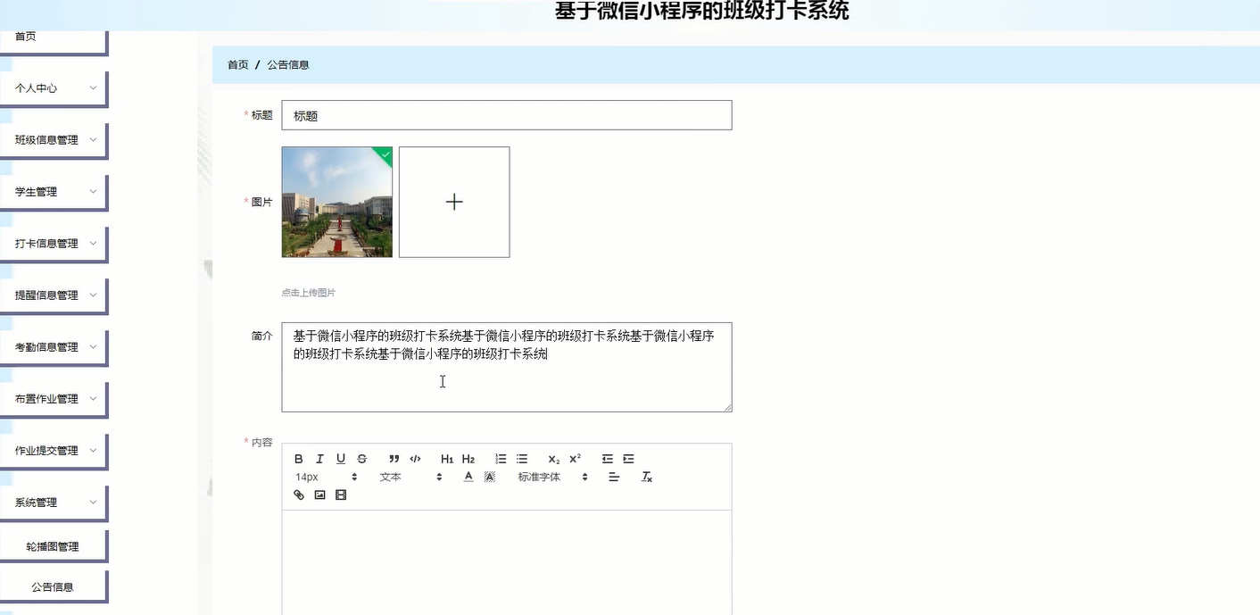The width and height of the screenshot is (1260, 615).
Task: Clear text formatting in the editor
Action: pyautogui.click(x=647, y=477)
